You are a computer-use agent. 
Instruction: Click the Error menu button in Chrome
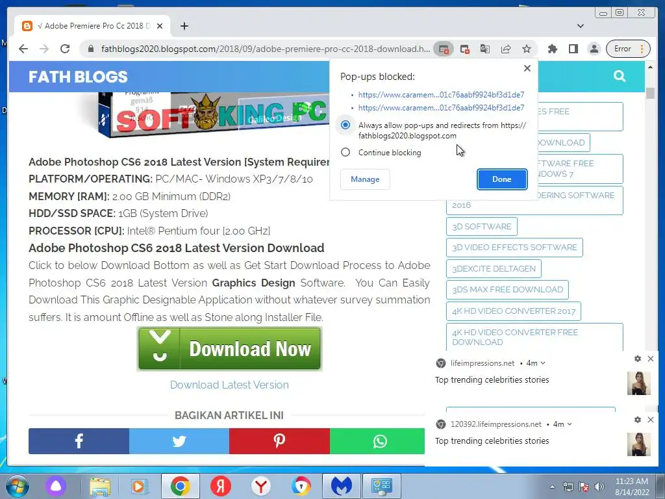(x=628, y=49)
